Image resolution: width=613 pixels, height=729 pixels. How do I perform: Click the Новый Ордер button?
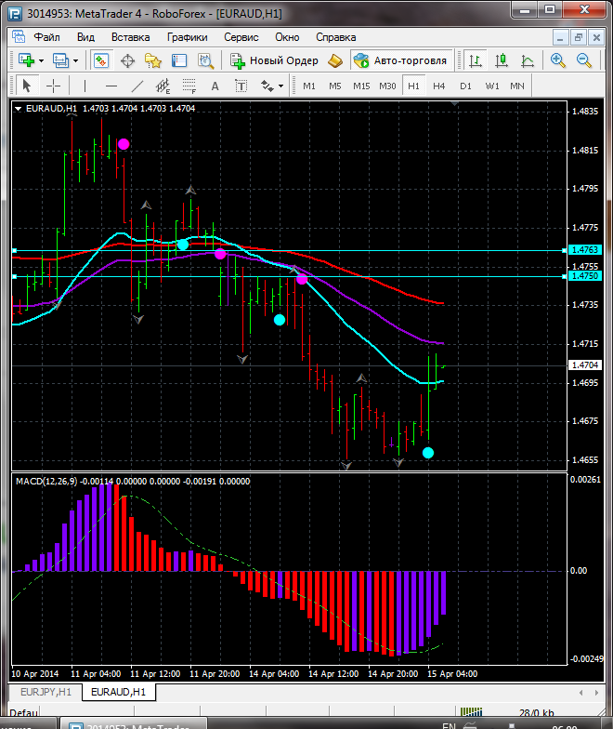[x=275, y=60]
